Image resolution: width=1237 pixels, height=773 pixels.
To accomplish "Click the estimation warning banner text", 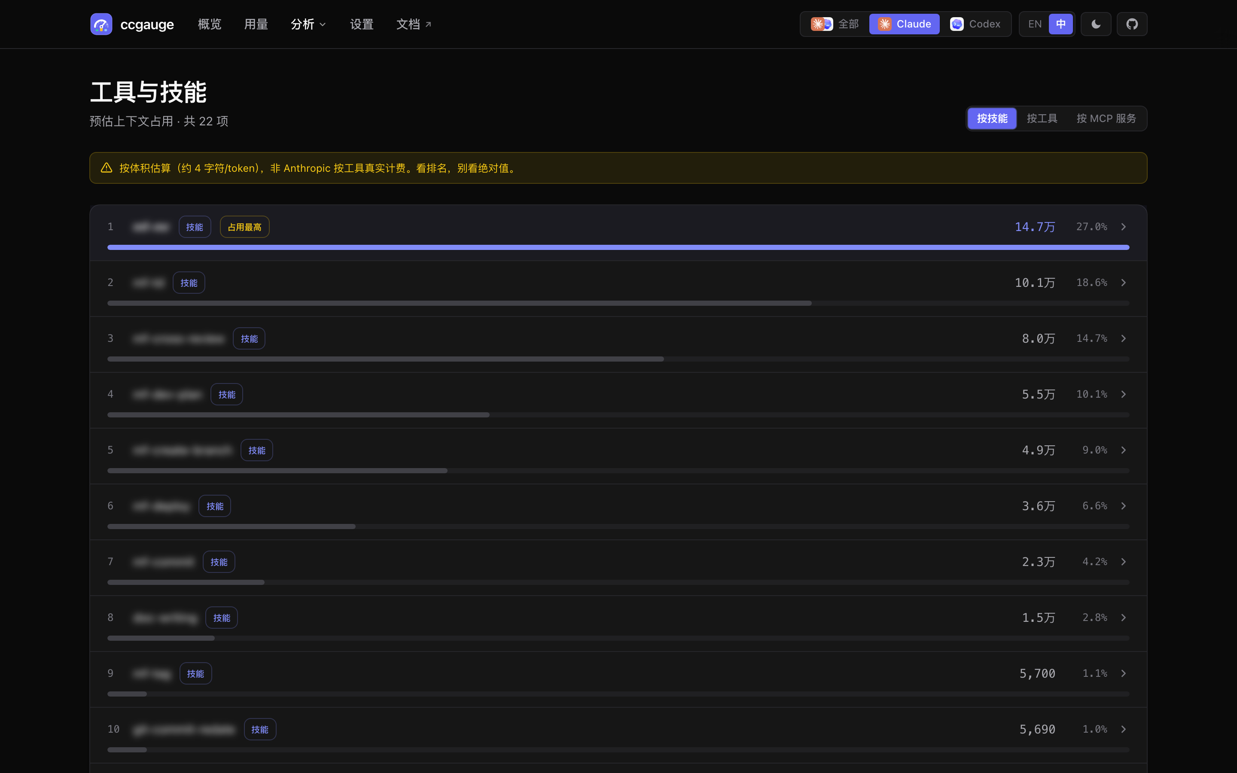I will [318, 168].
